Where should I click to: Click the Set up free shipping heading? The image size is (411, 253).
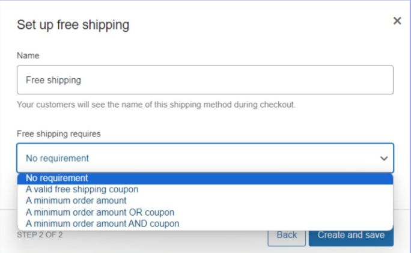point(73,25)
